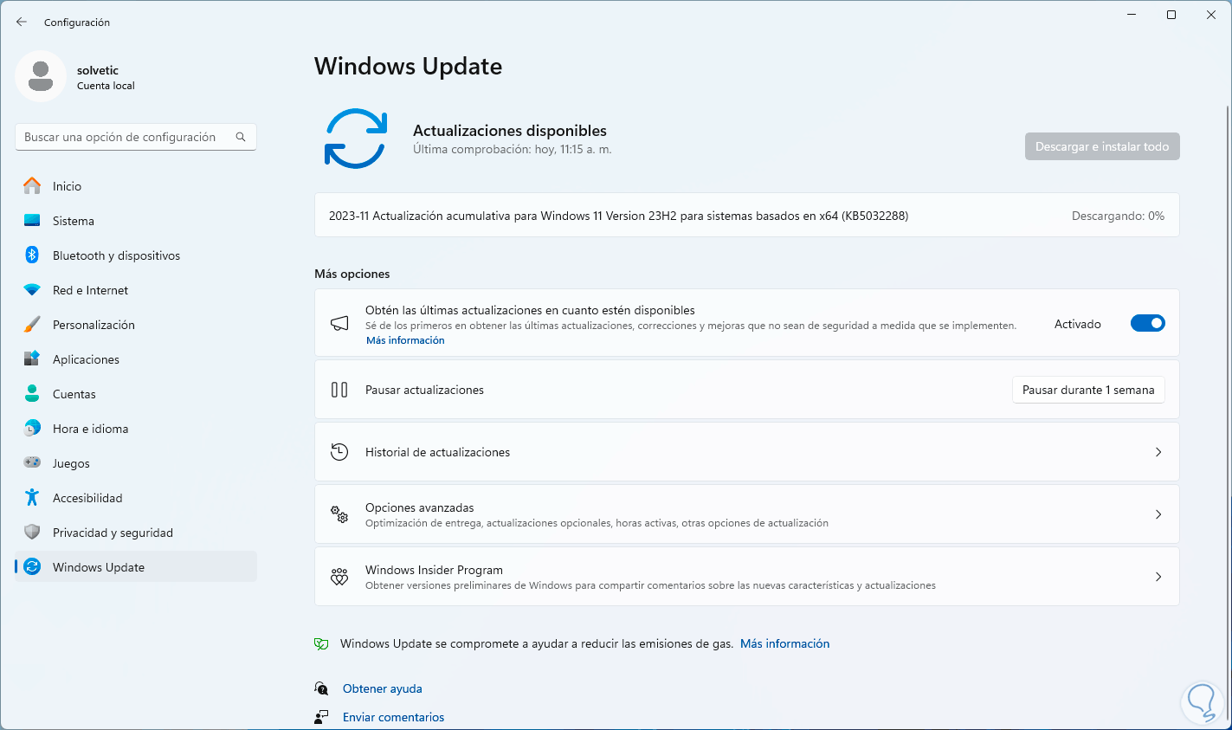Click the Windows Insider Program icon
This screenshot has height=730, width=1232.
(339, 577)
